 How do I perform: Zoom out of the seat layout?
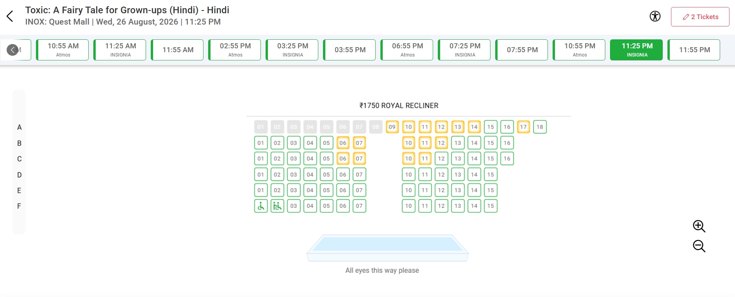coord(699,246)
